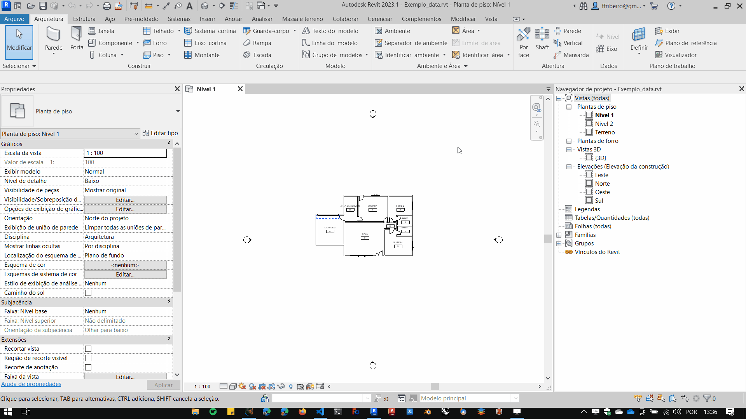746x419 pixels.
Task: Expand the Plantas de forro node
Action: click(569, 141)
